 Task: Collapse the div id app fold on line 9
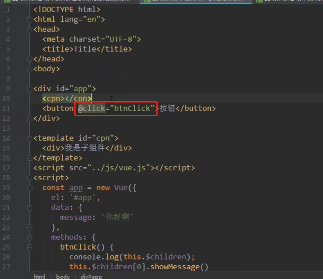pos(29,89)
